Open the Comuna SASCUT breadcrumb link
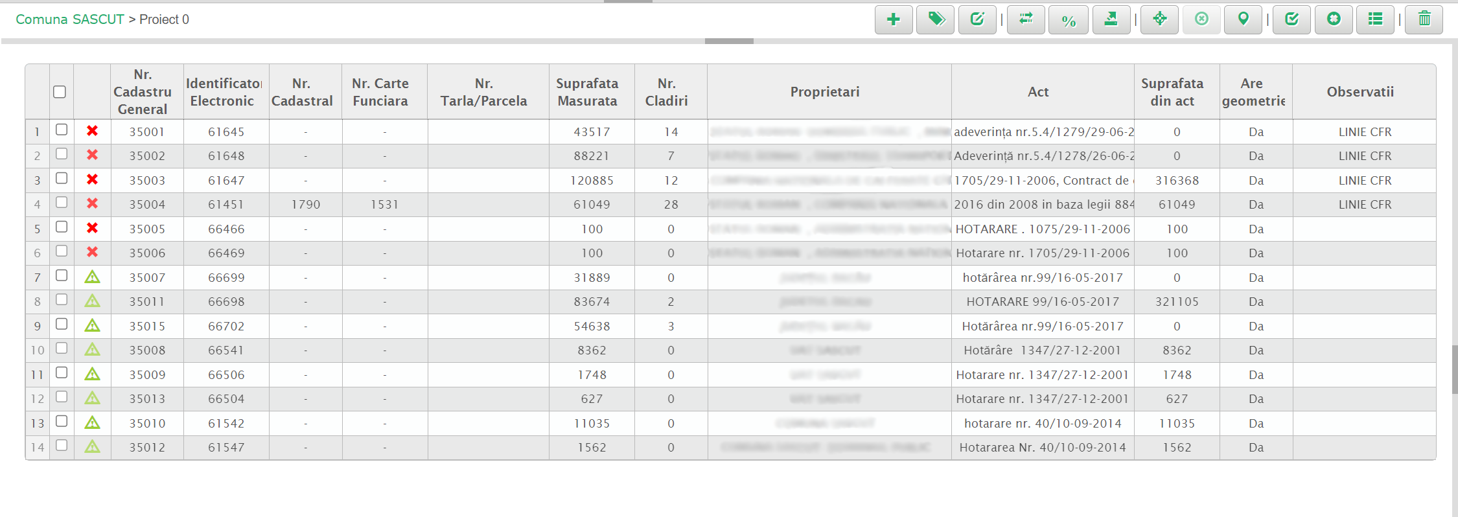 click(69, 19)
